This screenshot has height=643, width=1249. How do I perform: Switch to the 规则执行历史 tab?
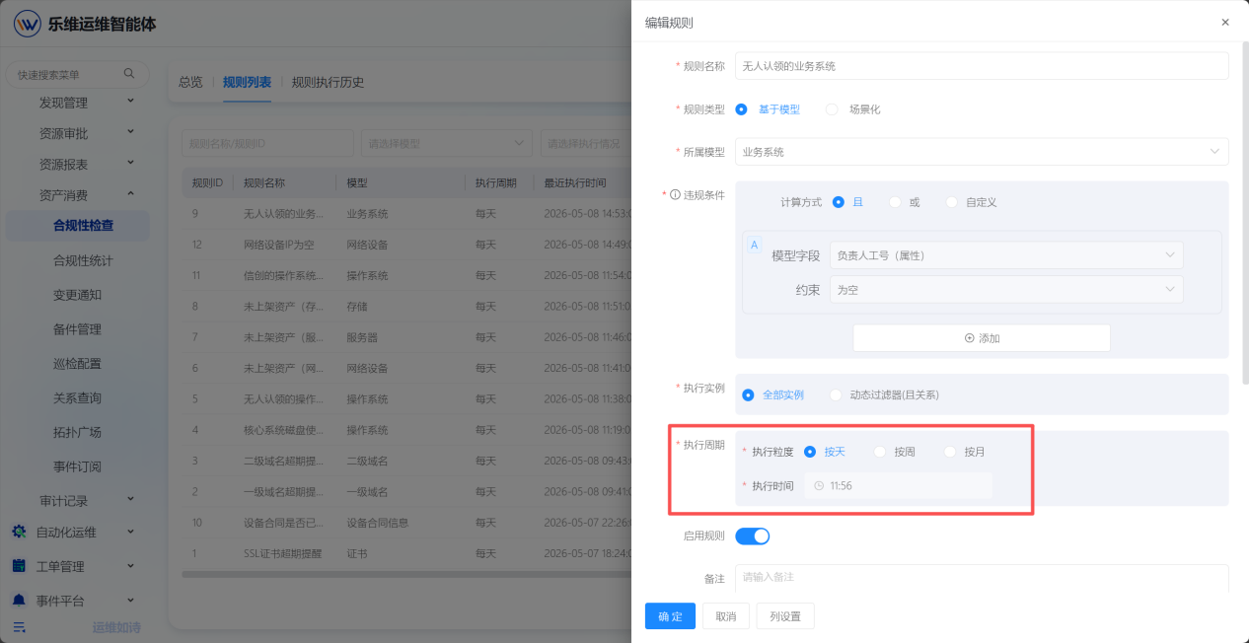click(328, 82)
